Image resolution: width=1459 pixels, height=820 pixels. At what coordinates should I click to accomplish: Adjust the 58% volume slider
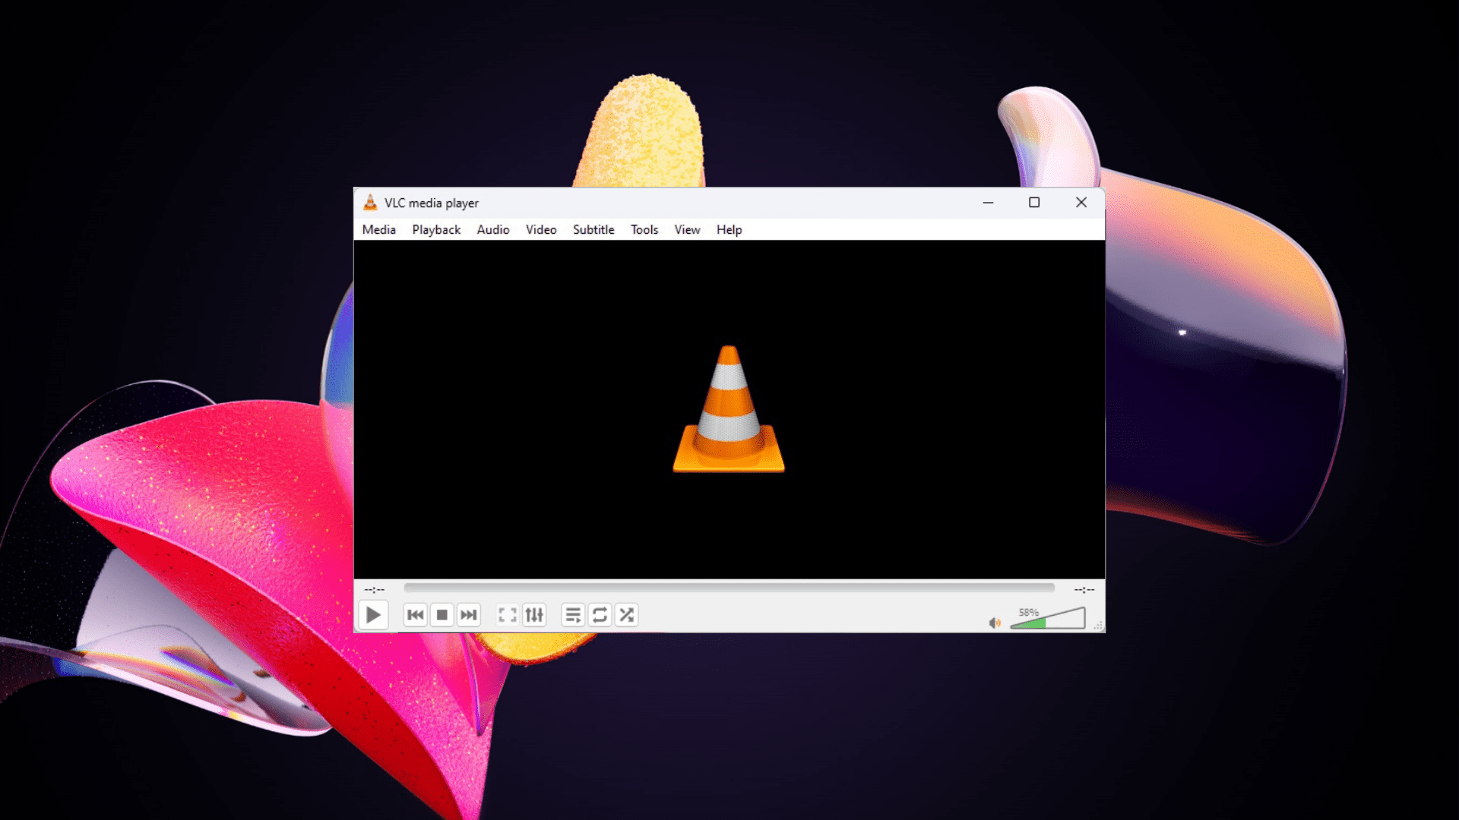1048,618
